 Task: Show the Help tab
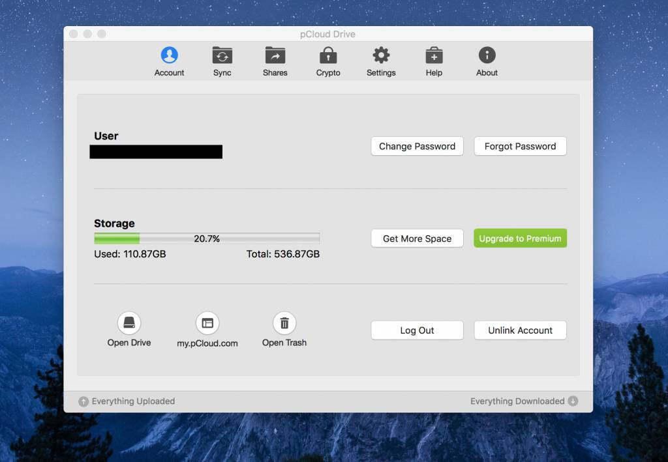click(434, 61)
